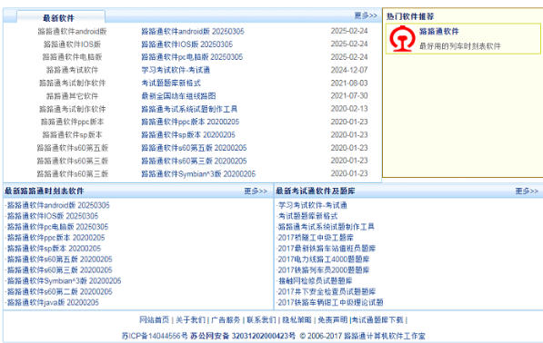
Task: Open category 路路通软件IOS版 in top table
Action: [x=72, y=44]
